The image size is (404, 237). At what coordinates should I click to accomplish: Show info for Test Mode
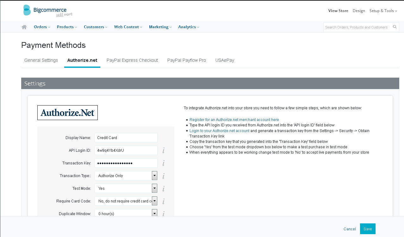click(x=164, y=189)
